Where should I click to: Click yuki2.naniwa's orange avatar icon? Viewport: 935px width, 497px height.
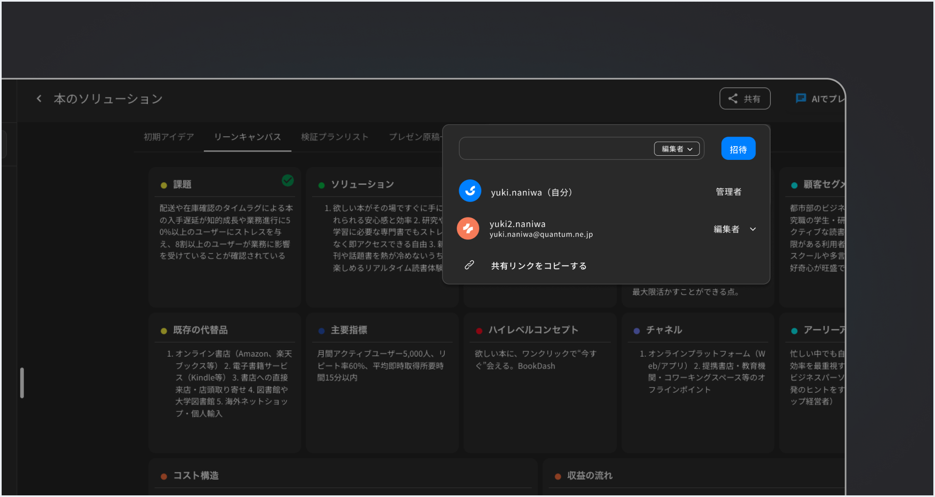coord(468,229)
